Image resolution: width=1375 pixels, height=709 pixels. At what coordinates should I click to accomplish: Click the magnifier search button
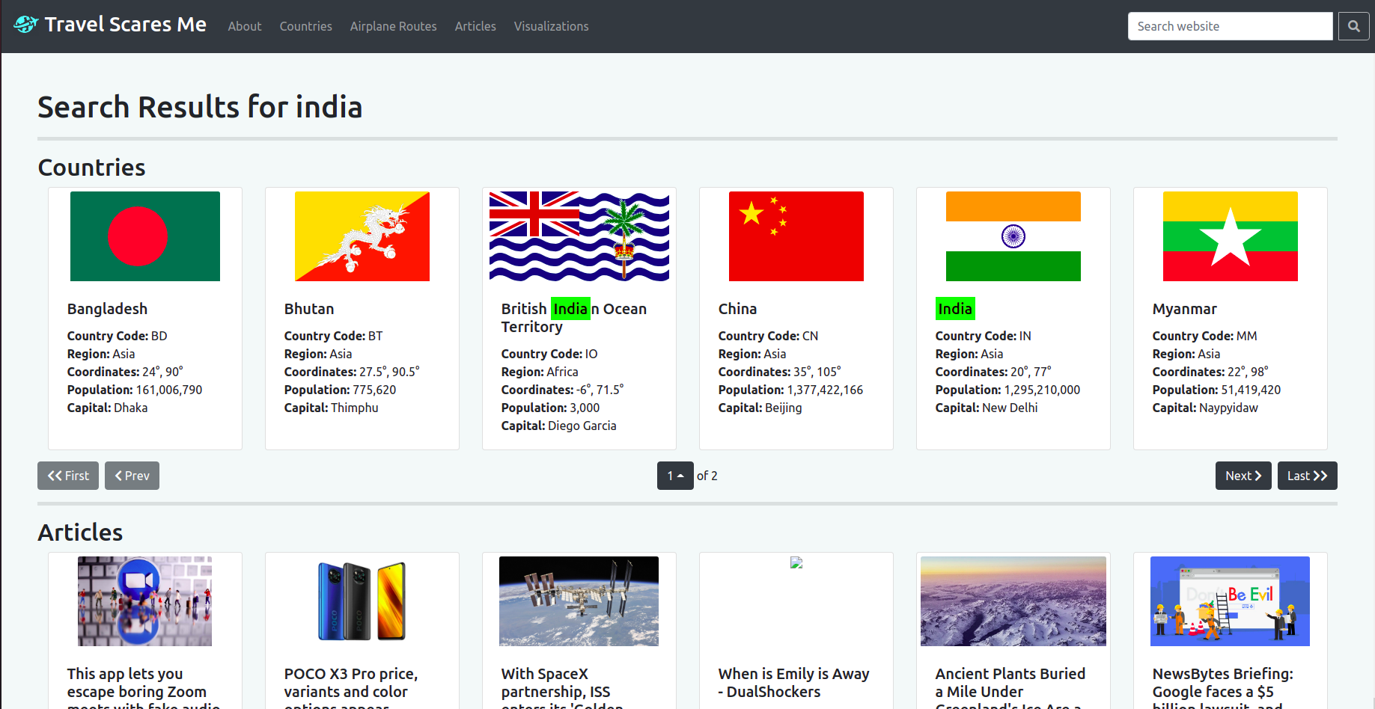point(1353,26)
